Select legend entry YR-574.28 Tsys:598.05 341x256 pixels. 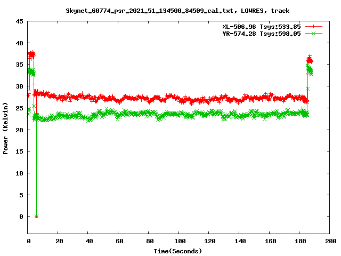tap(262, 34)
